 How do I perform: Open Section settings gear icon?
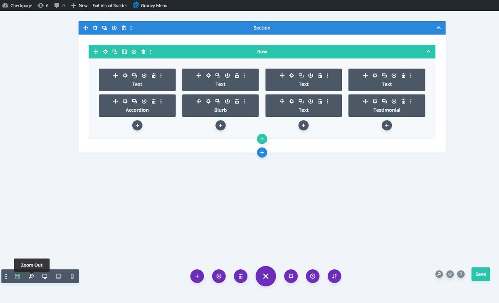(95, 28)
